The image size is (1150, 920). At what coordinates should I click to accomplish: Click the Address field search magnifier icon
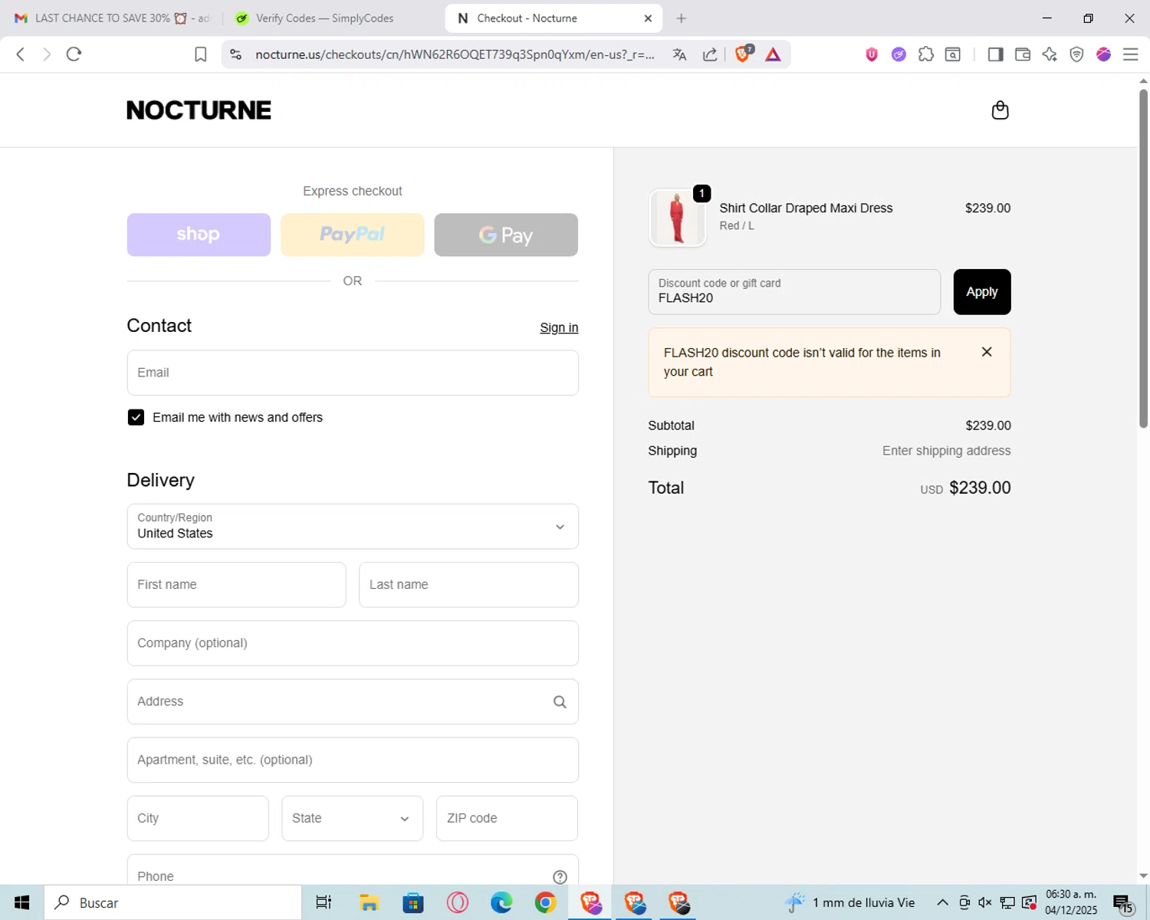coord(560,701)
